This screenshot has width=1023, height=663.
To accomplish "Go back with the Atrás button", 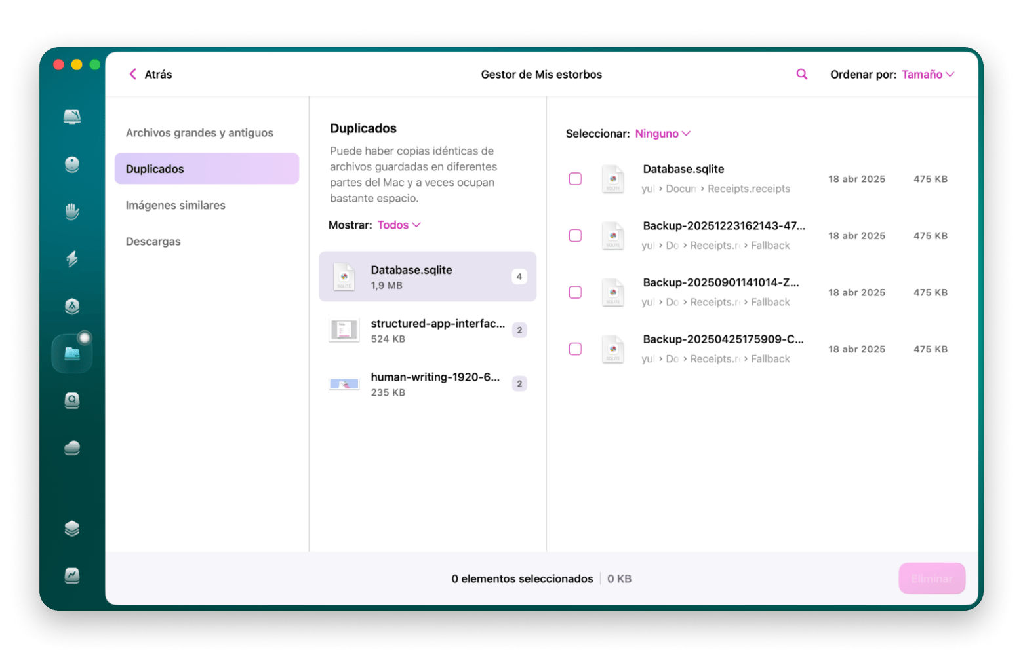I will (151, 75).
